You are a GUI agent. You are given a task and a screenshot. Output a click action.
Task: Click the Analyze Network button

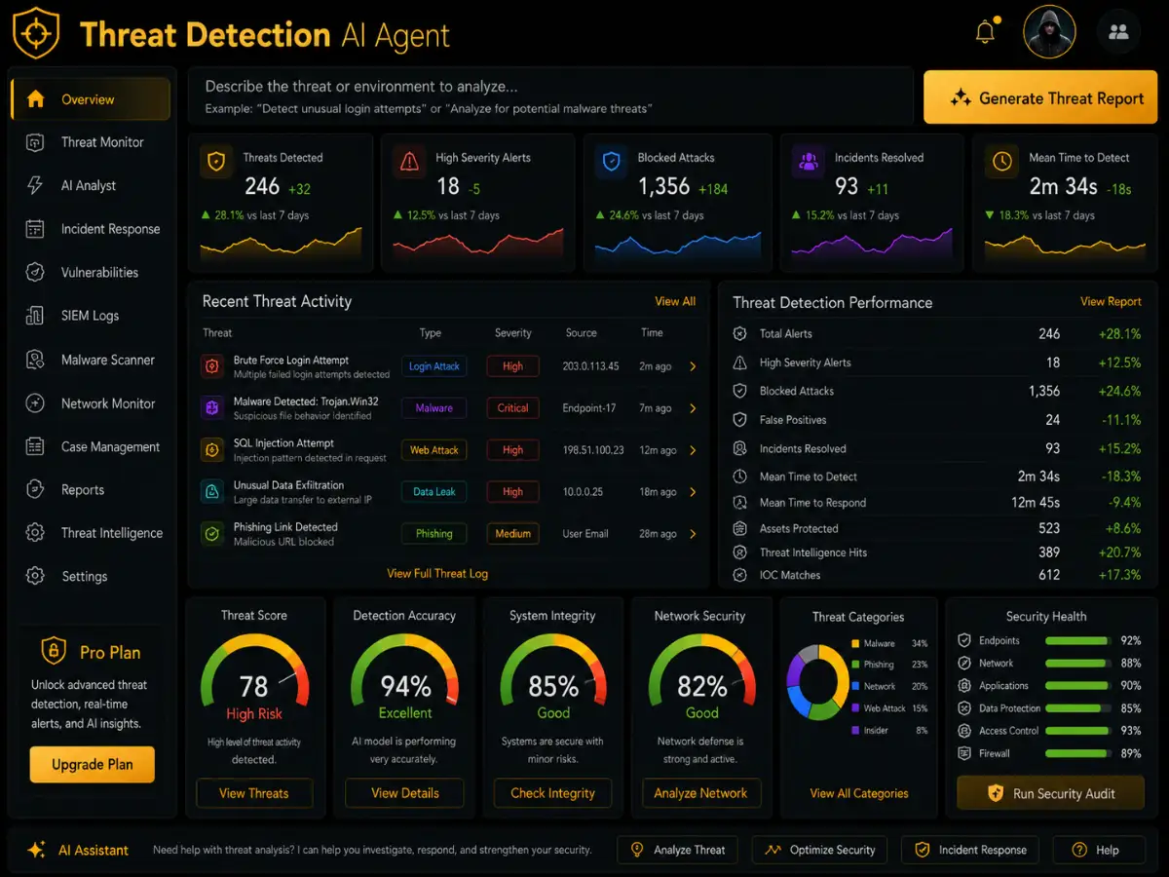click(700, 793)
